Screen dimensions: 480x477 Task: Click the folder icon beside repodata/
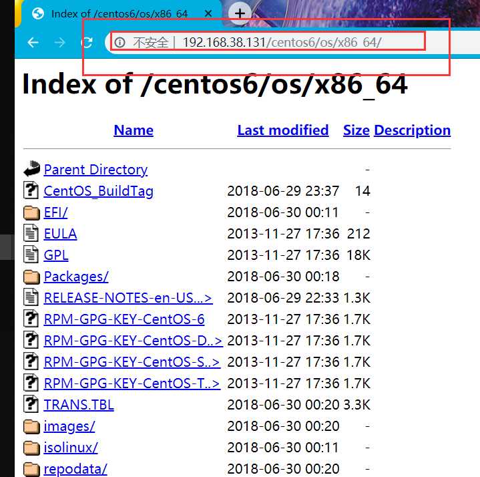pos(31,470)
